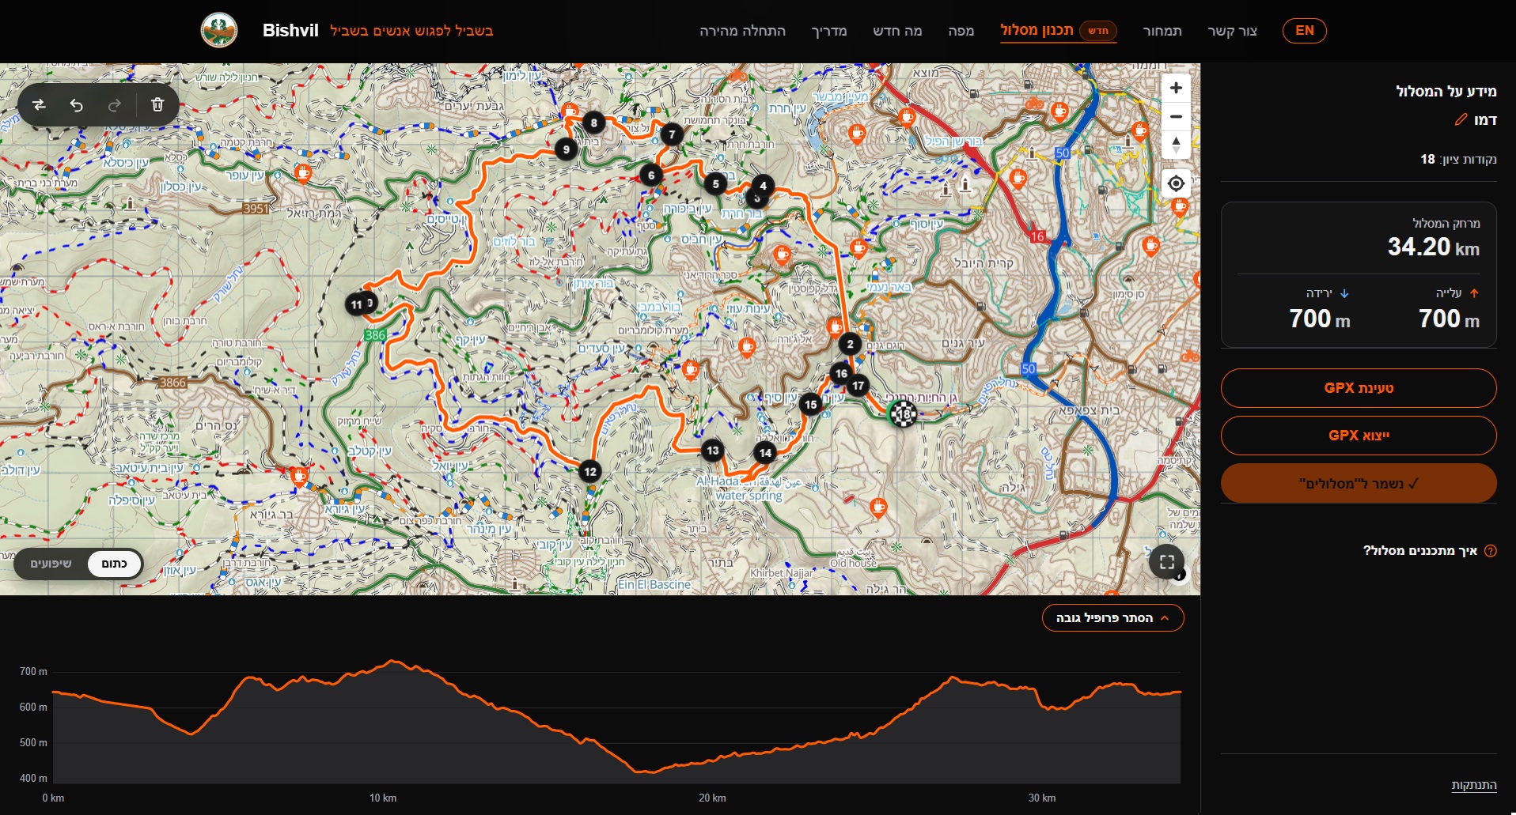Click route distance value 34.20 km

1433,247
